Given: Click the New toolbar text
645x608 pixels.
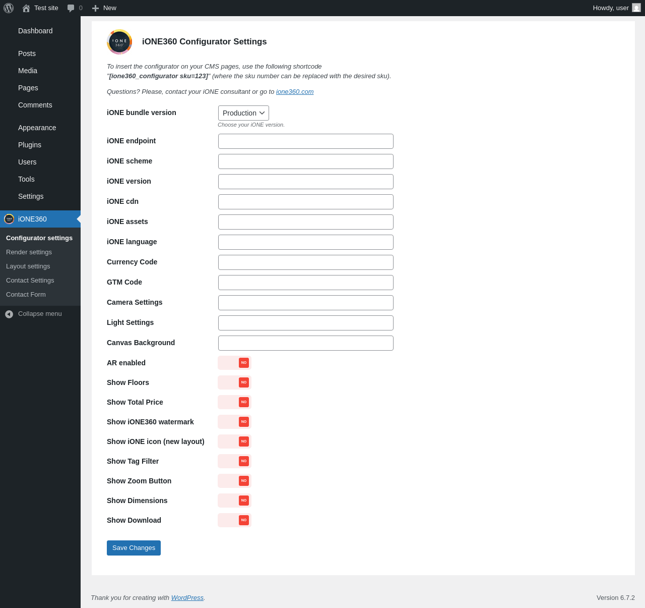Looking at the screenshot, I should (x=110, y=8).
